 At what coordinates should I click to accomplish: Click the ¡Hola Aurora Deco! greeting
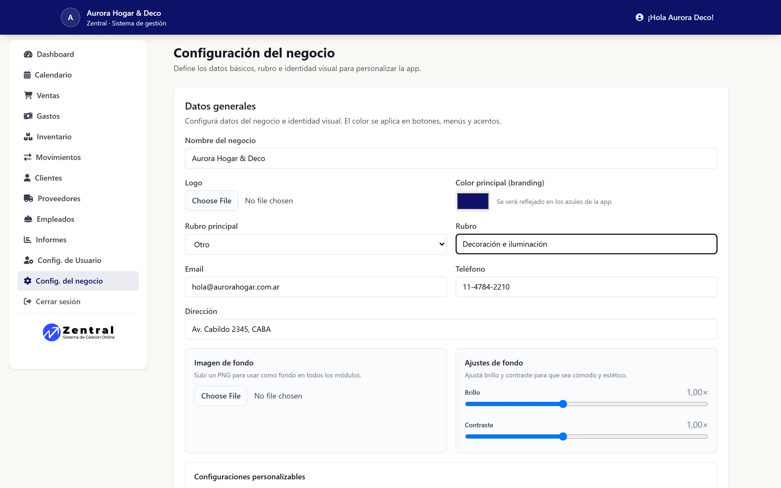(x=680, y=17)
